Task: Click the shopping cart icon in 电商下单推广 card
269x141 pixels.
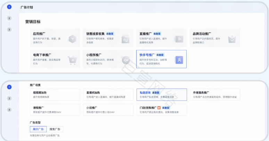Action: tap(72, 60)
